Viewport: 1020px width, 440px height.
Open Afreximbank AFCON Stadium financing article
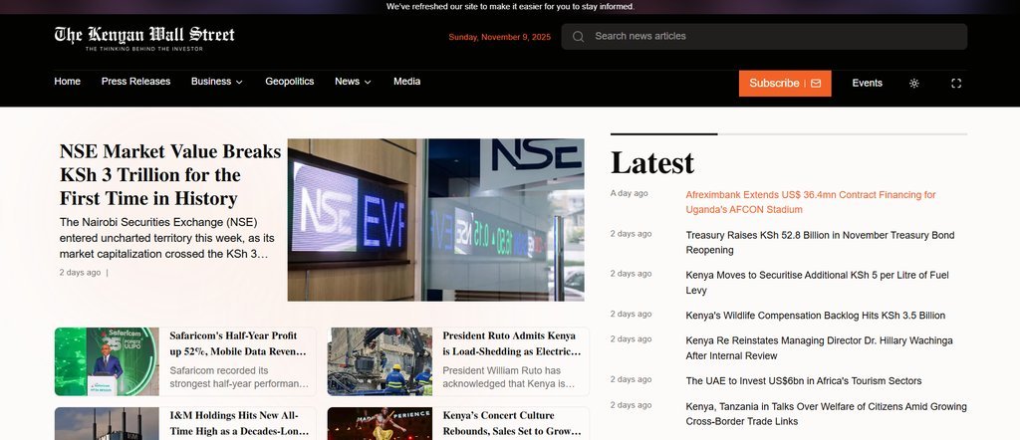point(811,202)
